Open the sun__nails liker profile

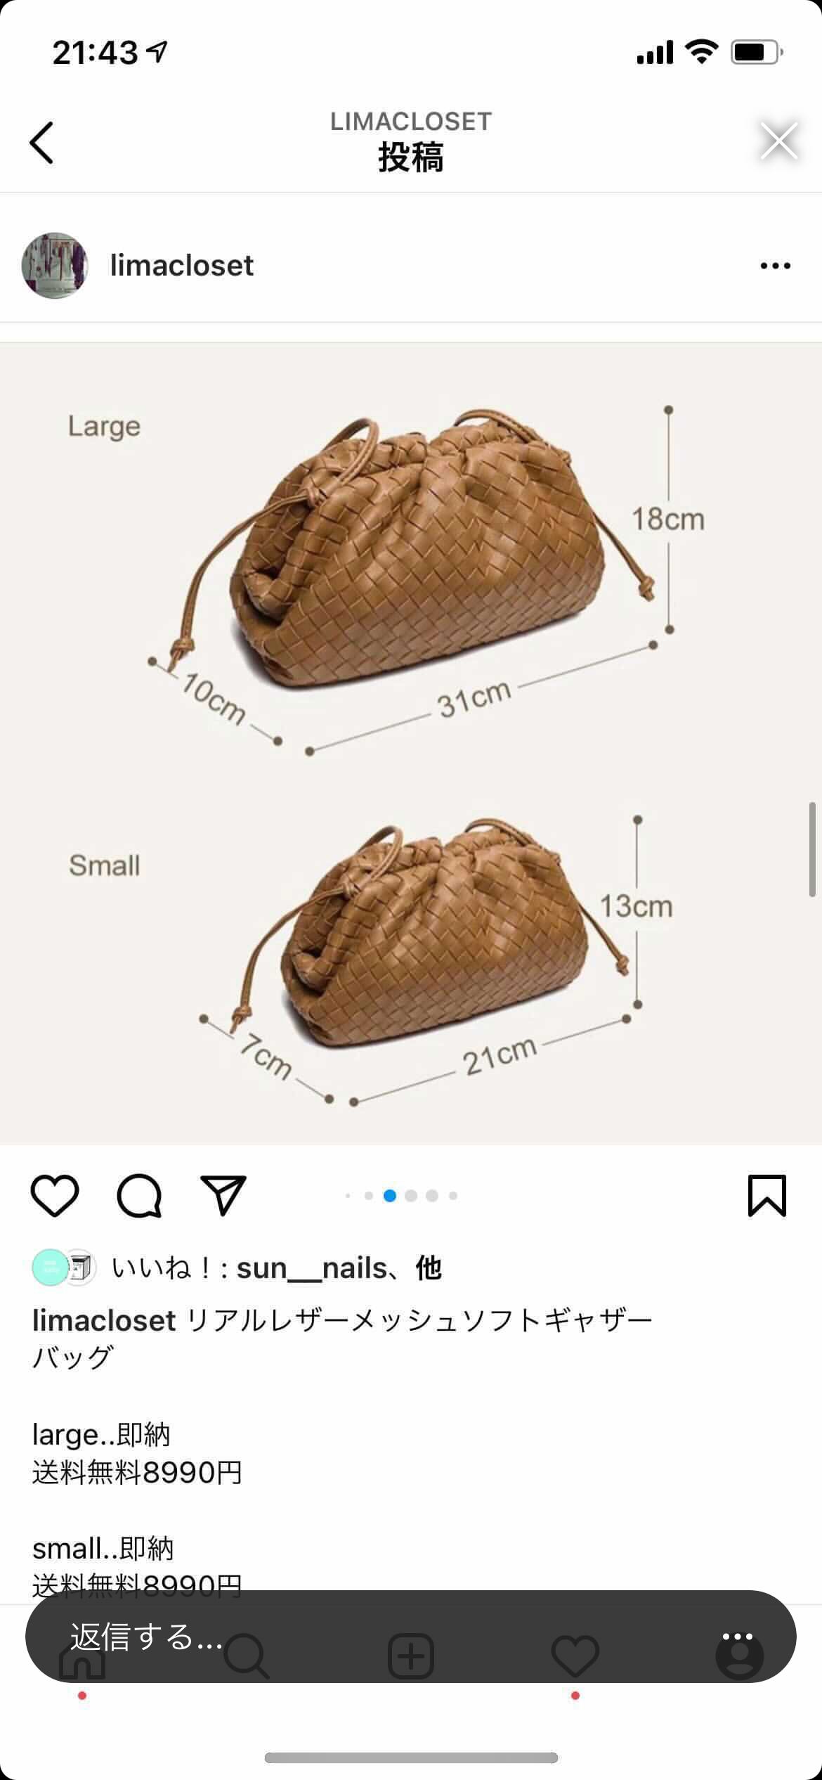(x=312, y=1268)
